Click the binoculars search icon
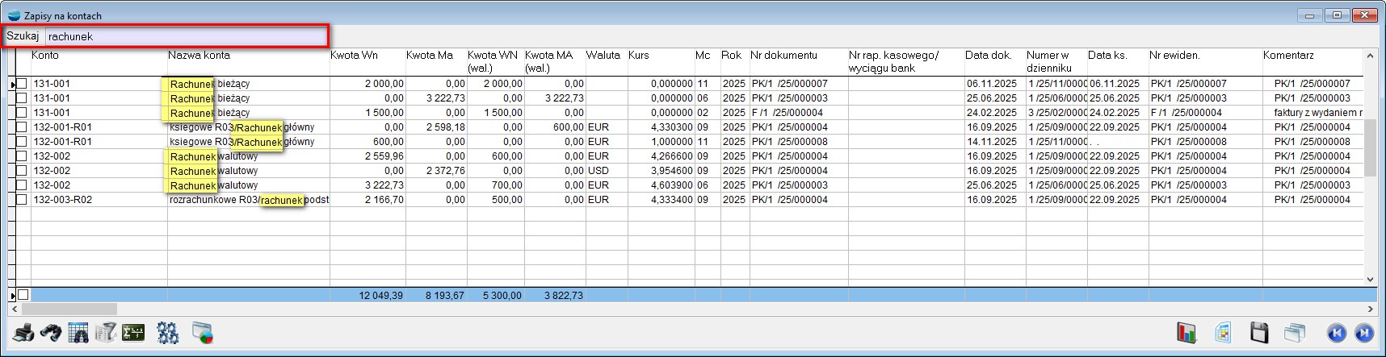The height and width of the screenshot is (357, 1386). pyautogui.click(x=51, y=333)
